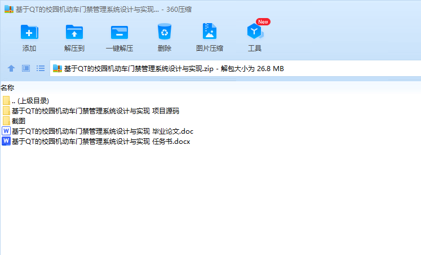The image size is (421, 255).
Task: Click the 解压到 text label
Action: [x=74, y=49]
